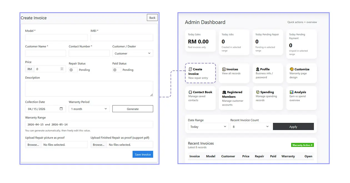Click the Warranty Active badge
350x183 pixels.
(302, 145)
